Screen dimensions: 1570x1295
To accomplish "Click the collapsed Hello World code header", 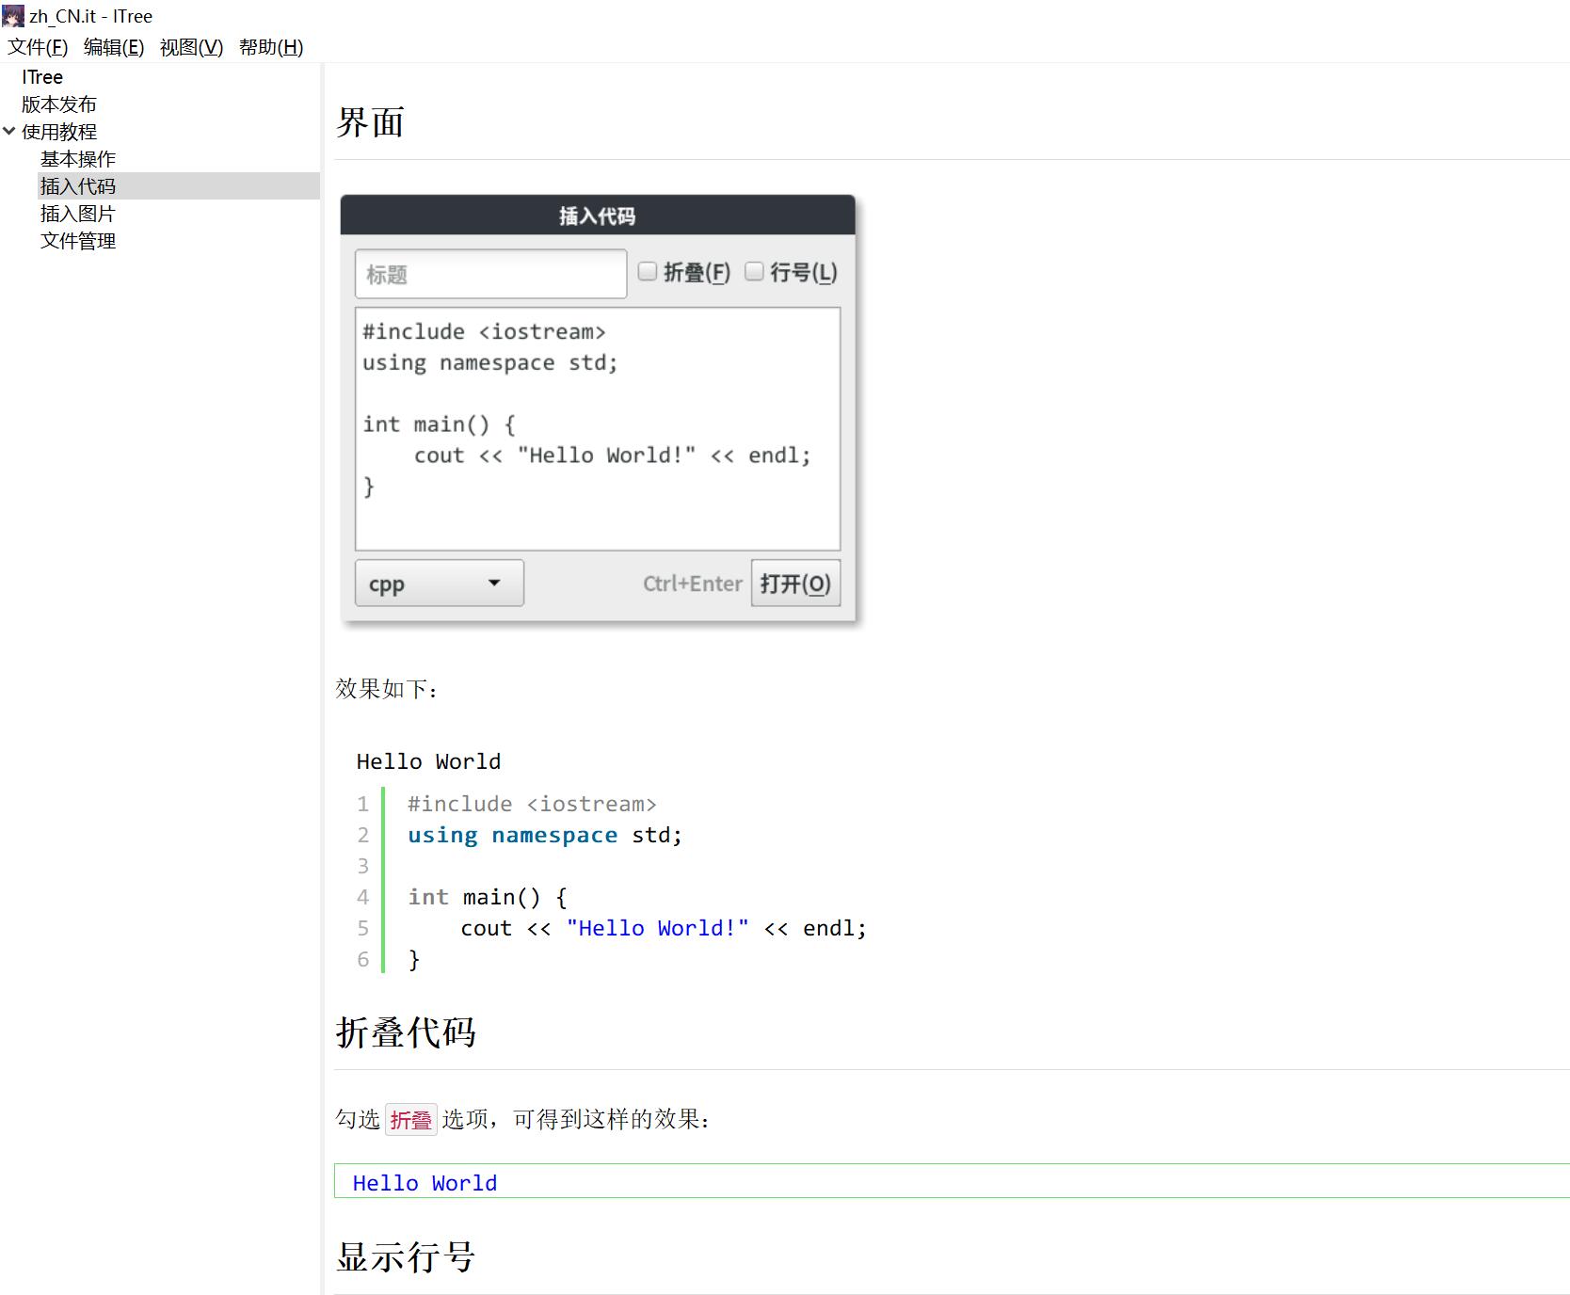I will (x=424, y=1182).
